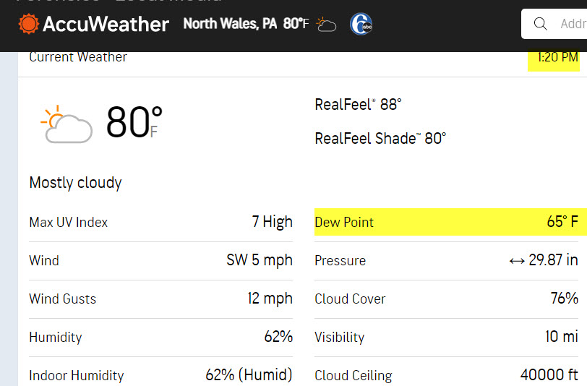Click the Wind Gusts 12 mph row
This screenshot has width=587, height=386.
(x=160, y=299)
